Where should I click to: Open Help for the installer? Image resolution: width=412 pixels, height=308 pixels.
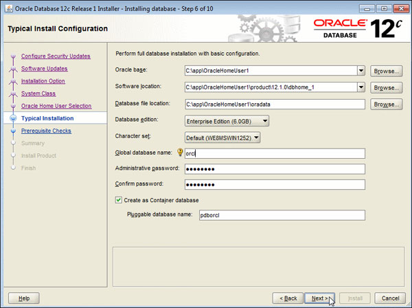(x=24, y=298)
